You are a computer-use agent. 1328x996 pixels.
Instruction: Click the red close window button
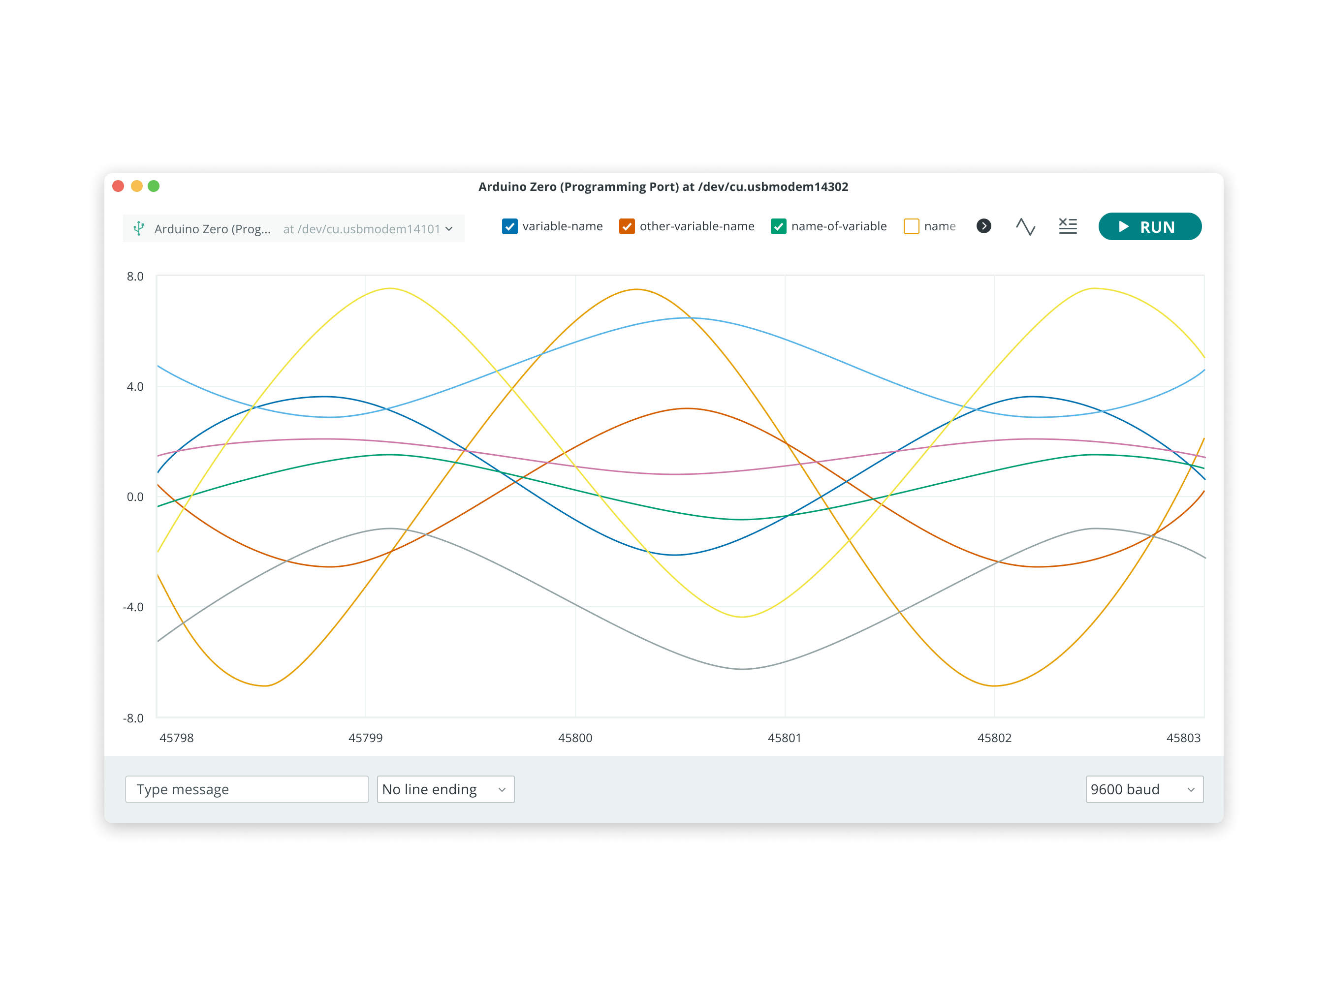(x=118, y=186)
